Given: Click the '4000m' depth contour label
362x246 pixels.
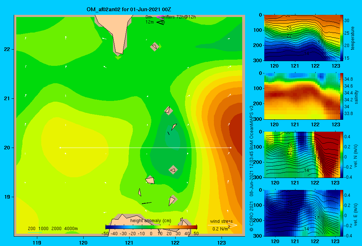Looking at the screenshot, I should coord(71,229).
